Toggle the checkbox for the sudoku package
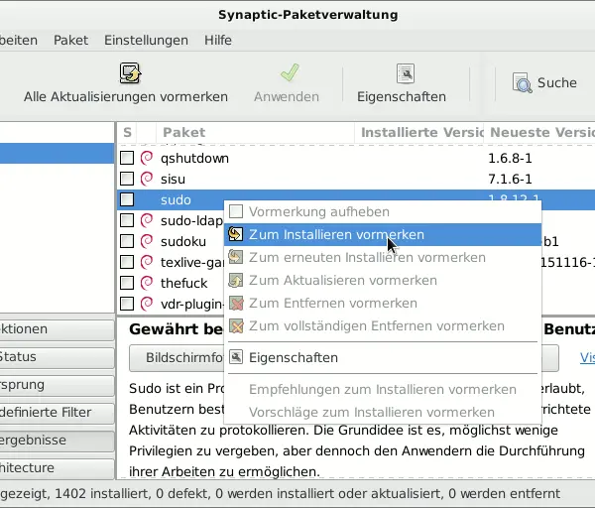Viewport: 595px width, 508px height. (x=127, y=241)
